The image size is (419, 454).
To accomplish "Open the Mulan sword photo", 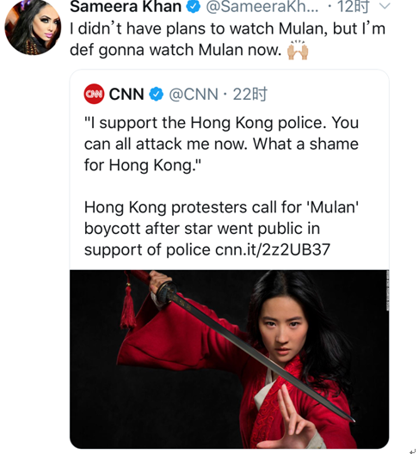I will (229, 359).
